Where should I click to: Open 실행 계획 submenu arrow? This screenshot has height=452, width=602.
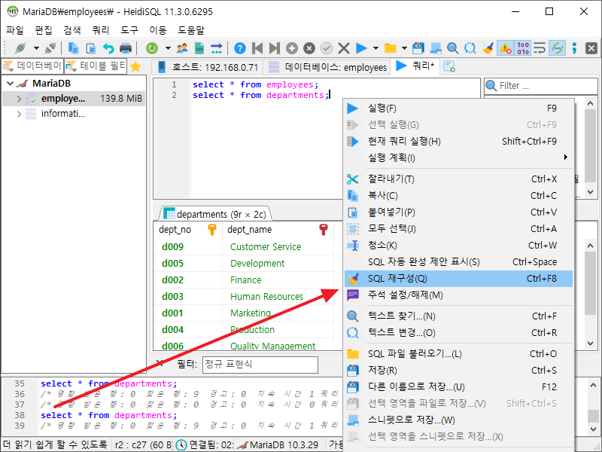point(566,157)
